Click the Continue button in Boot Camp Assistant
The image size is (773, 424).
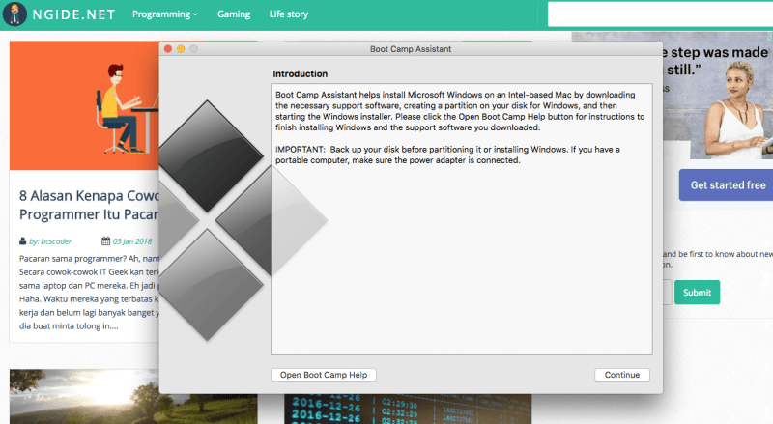point(621,375)
